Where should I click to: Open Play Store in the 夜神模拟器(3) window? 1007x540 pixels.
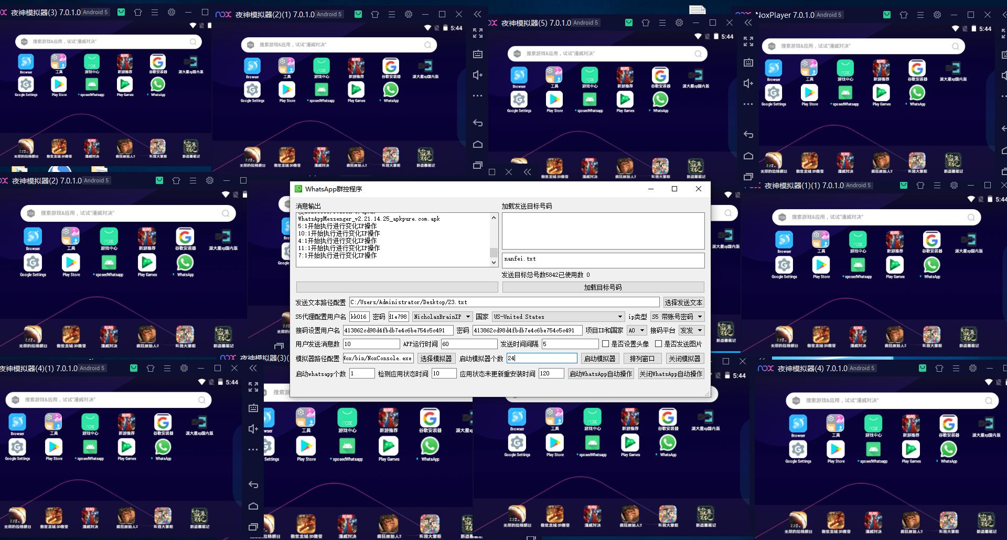(59, 84)
